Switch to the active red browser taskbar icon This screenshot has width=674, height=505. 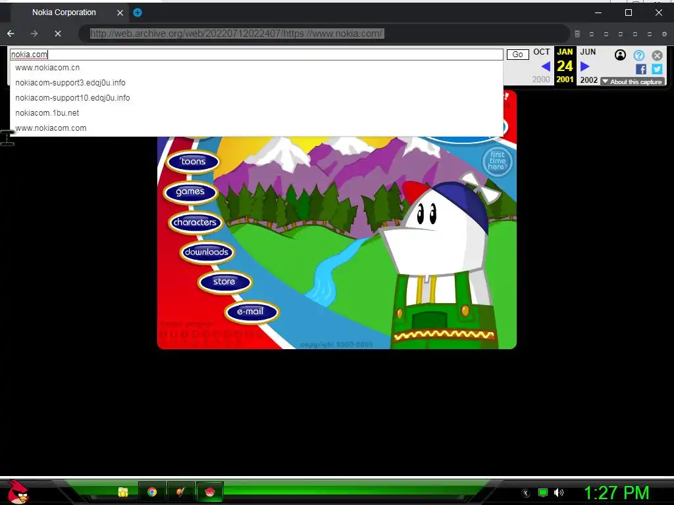pyautogui.click(x=210, y=492)
